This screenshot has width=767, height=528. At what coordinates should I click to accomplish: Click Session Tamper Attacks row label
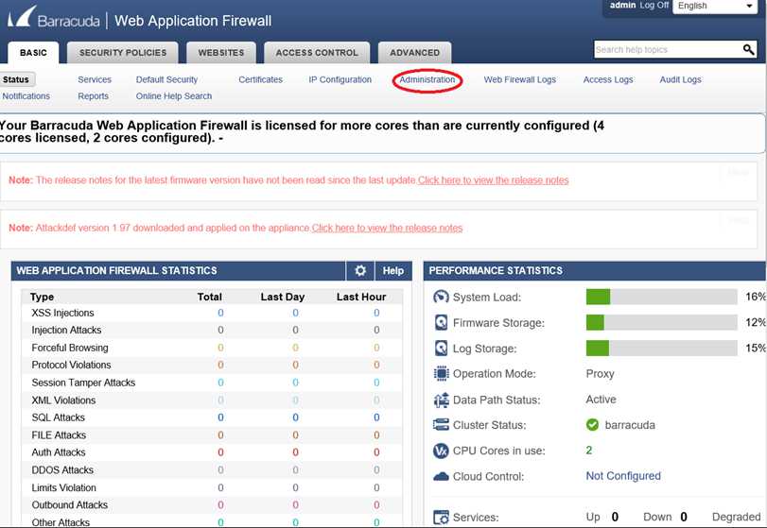pos(83,383)
